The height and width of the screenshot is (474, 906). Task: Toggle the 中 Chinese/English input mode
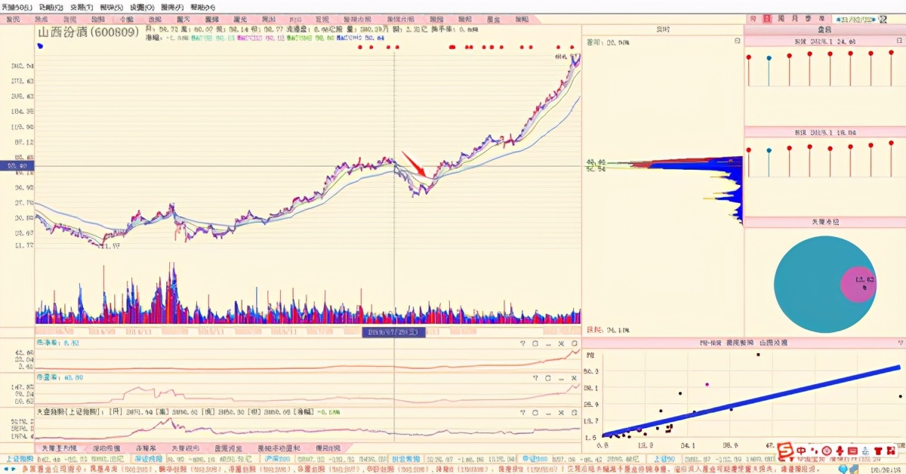point(801,451)
